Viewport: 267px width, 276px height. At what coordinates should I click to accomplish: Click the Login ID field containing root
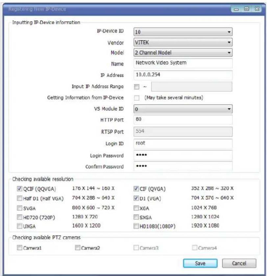click(x=183, y=144)
